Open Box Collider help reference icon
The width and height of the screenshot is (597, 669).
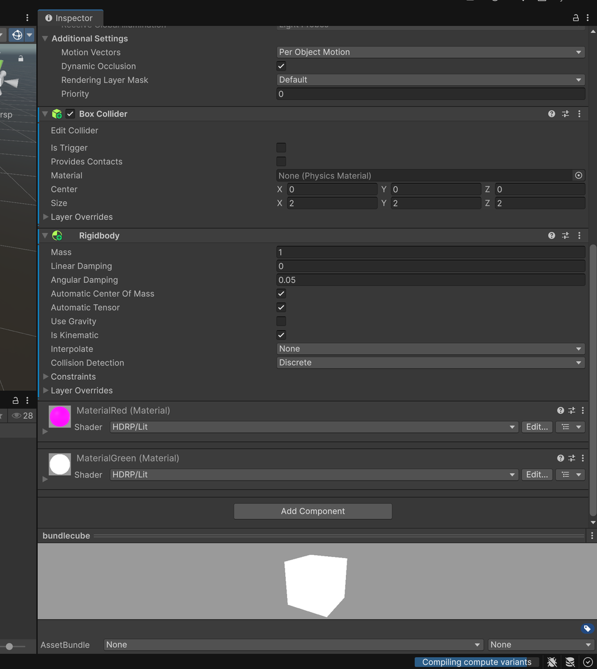[551, 114]
